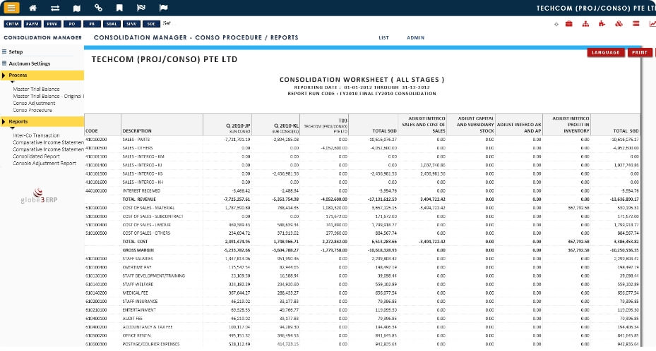The width and height of the screenshot is (656, 351).
Task: Open Master Trial Balance
Action: pos(36,89)
